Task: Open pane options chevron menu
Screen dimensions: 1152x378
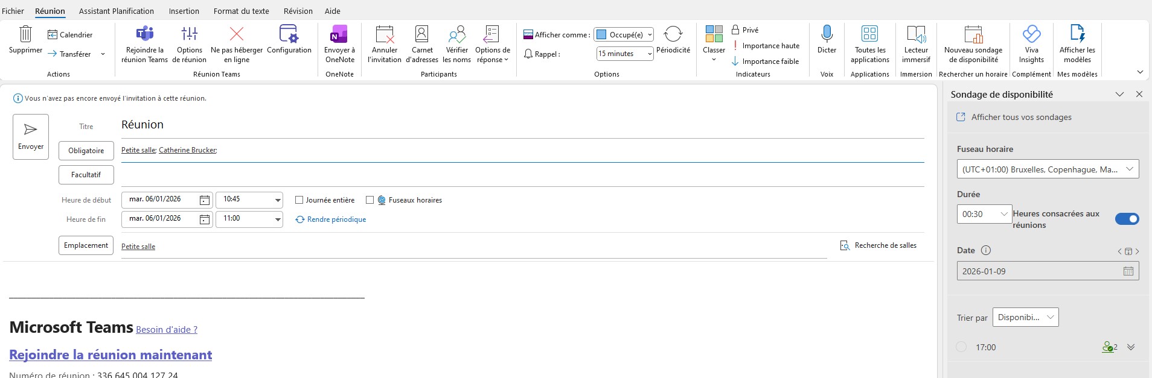Action: [x=1119, y=94]
